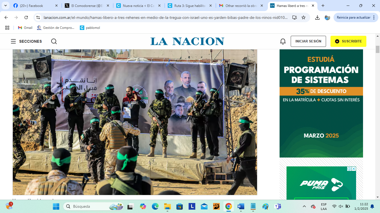Viewport: 380px width, 213px height.
Task: View site information icon in address bar
Action: tap(38, 17)
